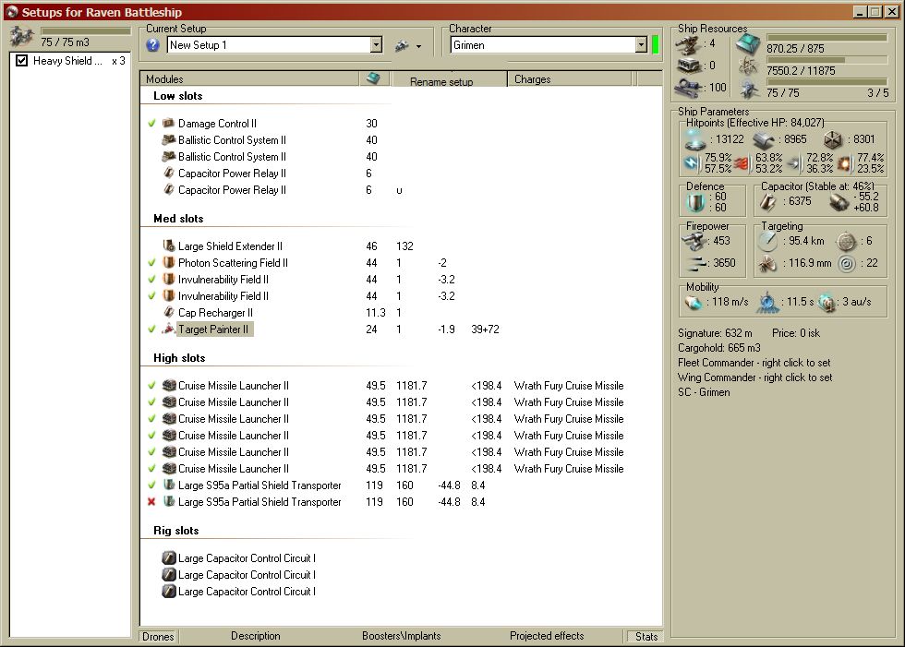The height and width of the screenshot is (647, 905).
Task: Click the first Wrath Fury Cruise Missile charge
Action: 569,385
